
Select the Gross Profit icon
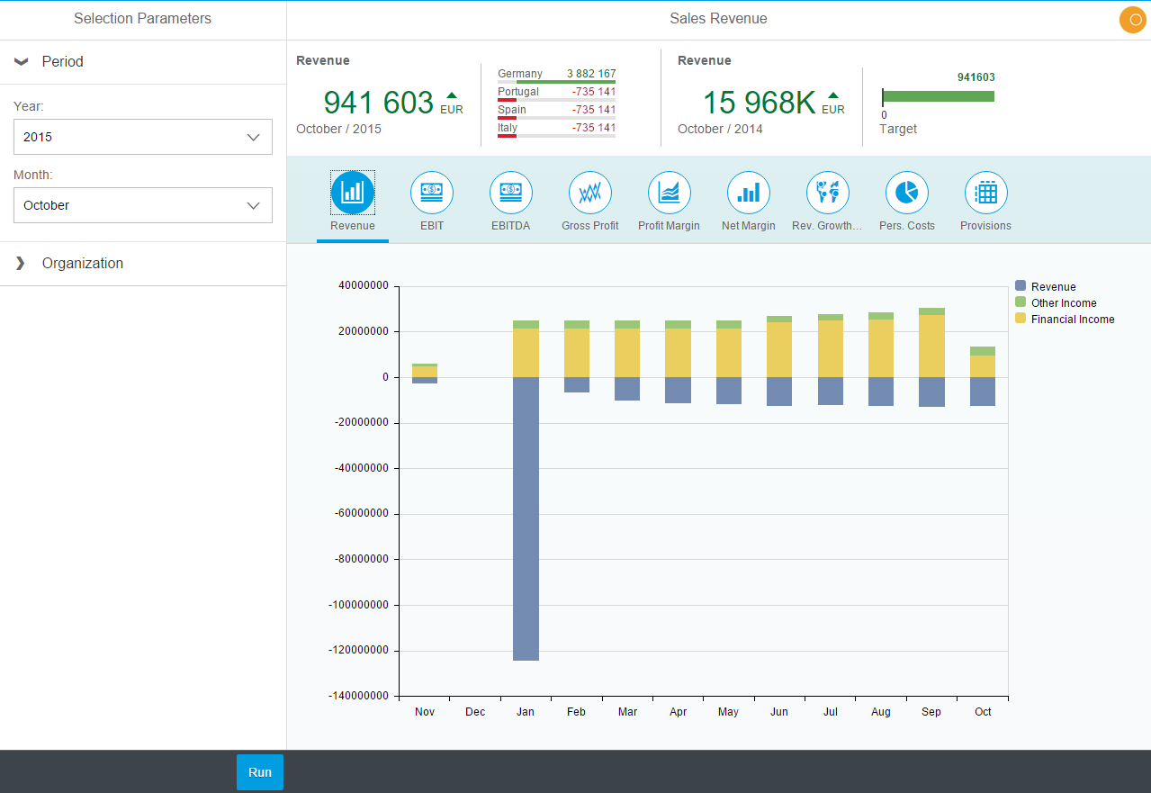click(589, 192)
